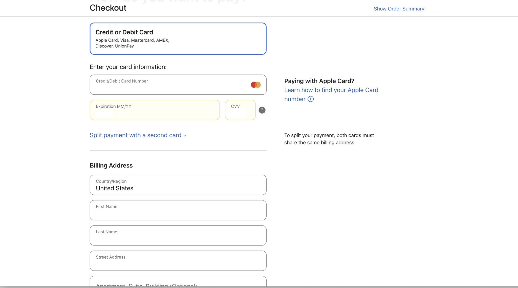Click the Checkout heading text
The image size is (518, 288).
click(108, 8)
